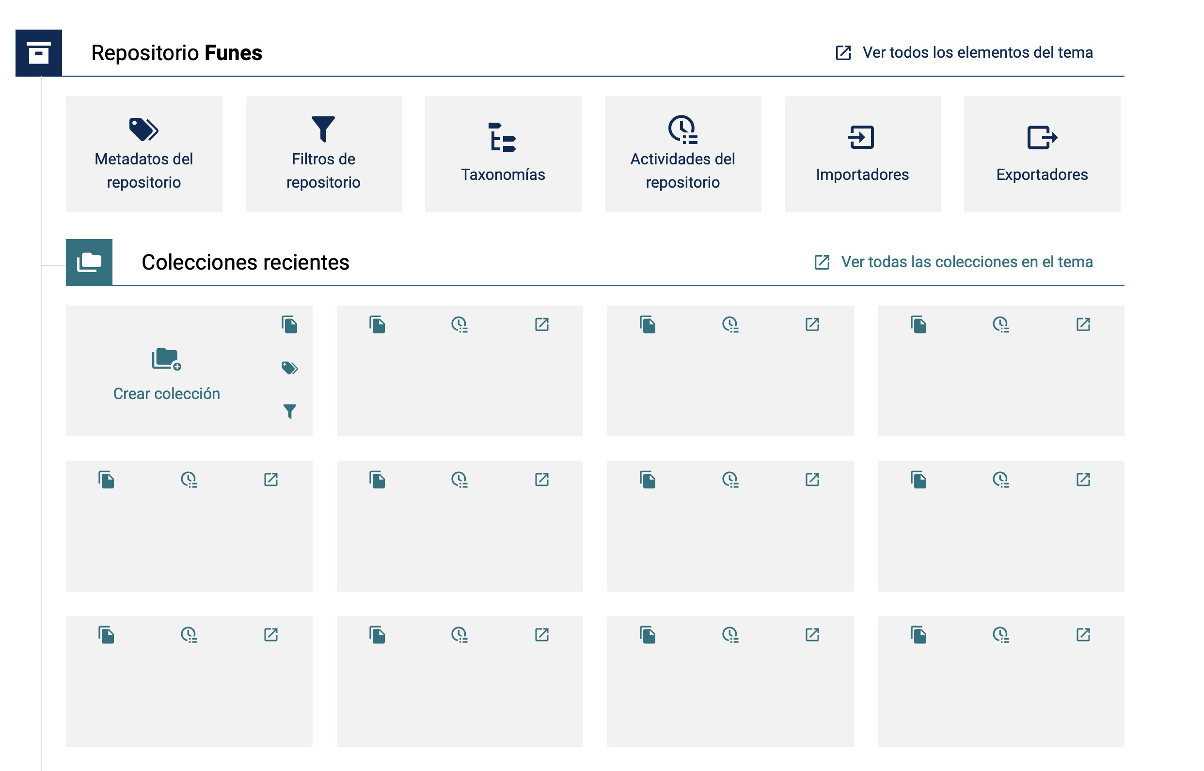This screenshot has height=771, width=1204.
Task: Open Actividades del repositorio card
Action: 682,154
